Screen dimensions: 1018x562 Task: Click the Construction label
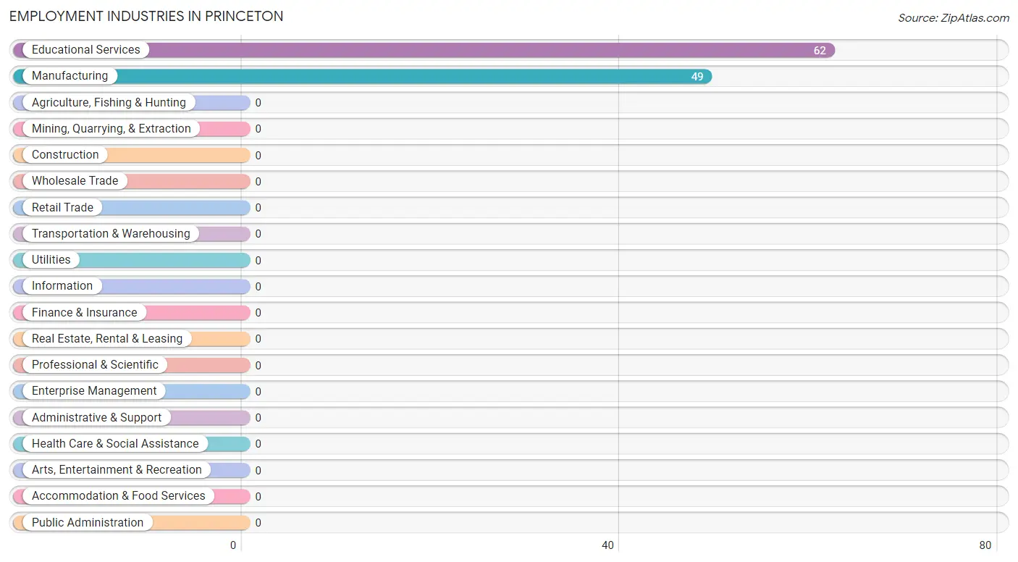(65, 155)
